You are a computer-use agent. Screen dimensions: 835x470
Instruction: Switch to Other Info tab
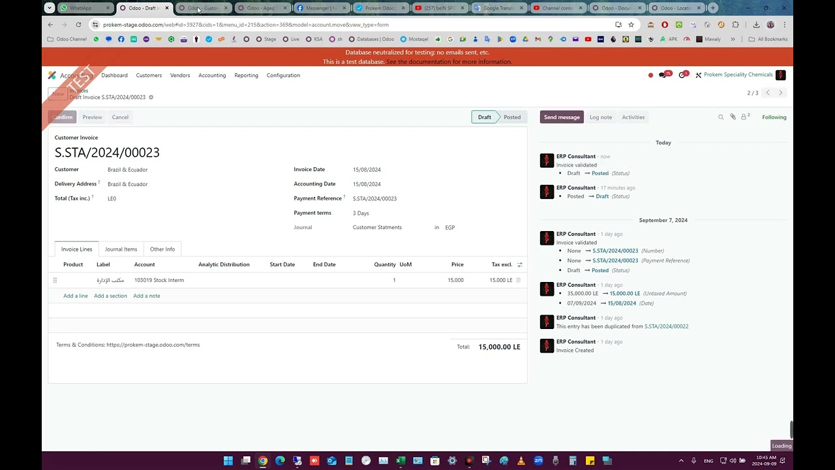pos(162,249)
